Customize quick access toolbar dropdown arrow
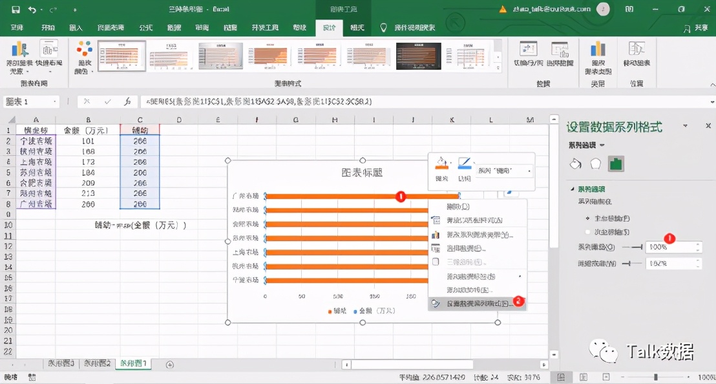 [75, 10]
